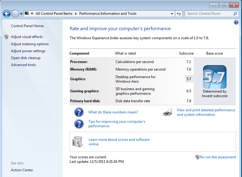Click the Graphics subscore 5.7 cell
The height and width of the screenshot is (177, 242).
point(189,79)
